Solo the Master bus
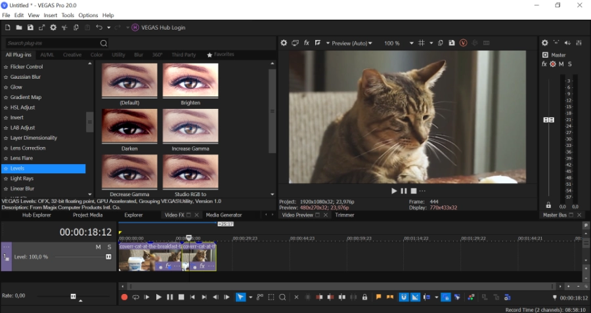Viewport: 591px width, 313px height. pos(569,64)
